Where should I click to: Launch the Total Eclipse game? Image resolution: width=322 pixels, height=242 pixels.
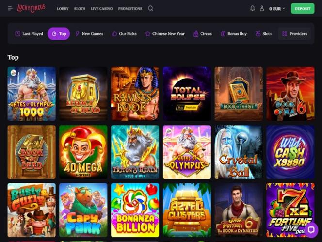click(187, 94)
